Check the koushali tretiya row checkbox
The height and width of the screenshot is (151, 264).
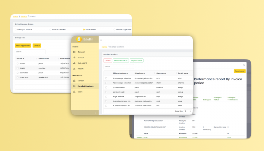click(x=106, y=88)
